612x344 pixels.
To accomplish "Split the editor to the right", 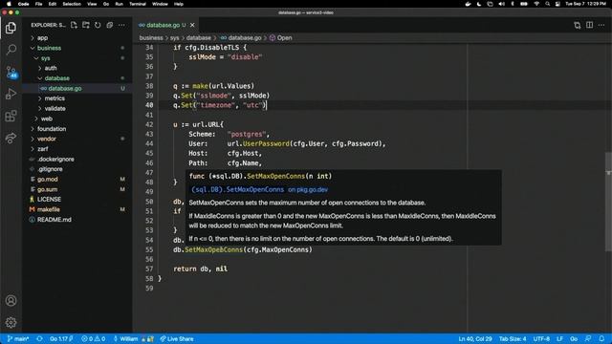I will point(589,25).
